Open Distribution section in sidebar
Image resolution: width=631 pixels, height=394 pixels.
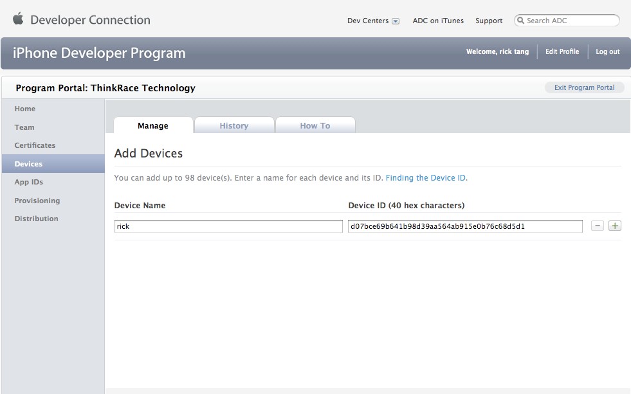coord(36,219)
